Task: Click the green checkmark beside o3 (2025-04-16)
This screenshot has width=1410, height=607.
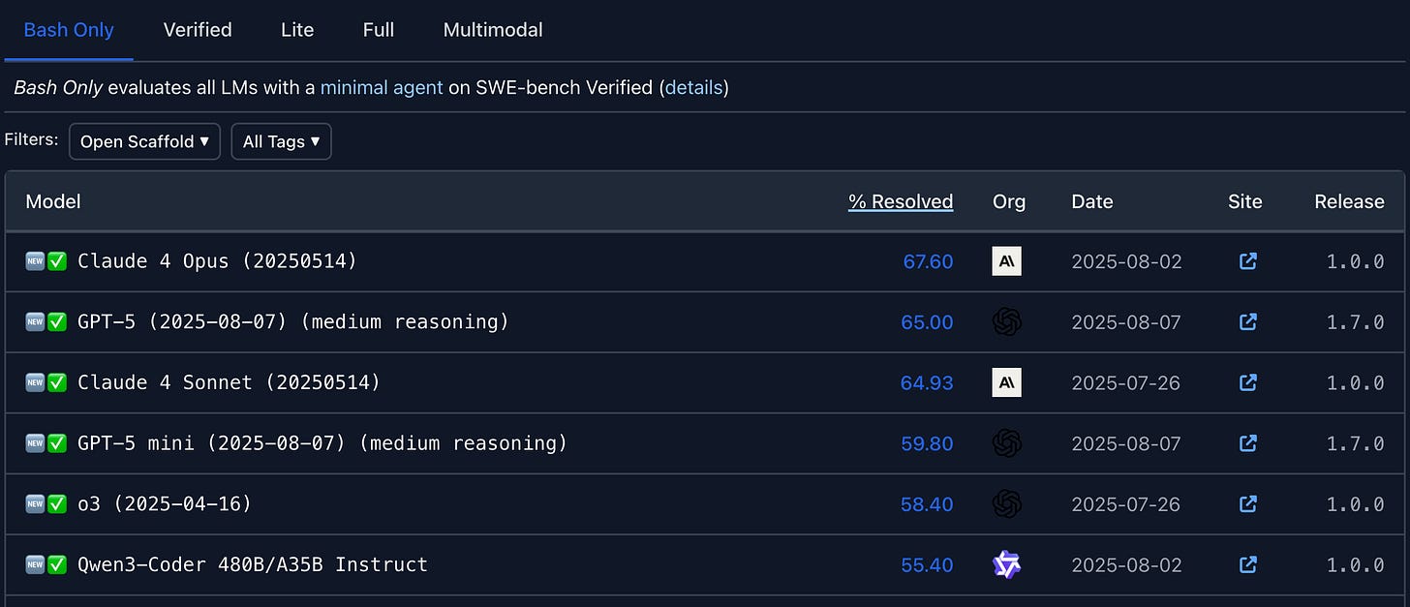Action: (57, 503)
